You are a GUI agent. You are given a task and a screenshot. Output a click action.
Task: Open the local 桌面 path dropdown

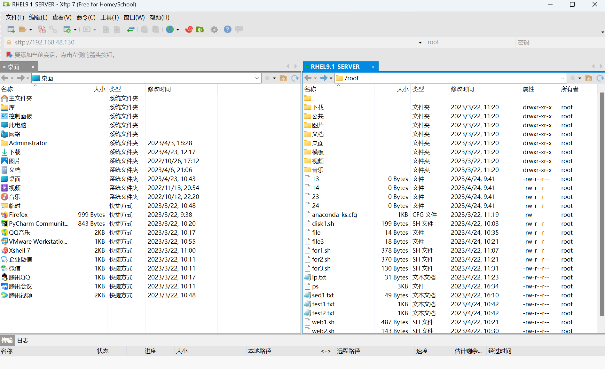[257, 78]
